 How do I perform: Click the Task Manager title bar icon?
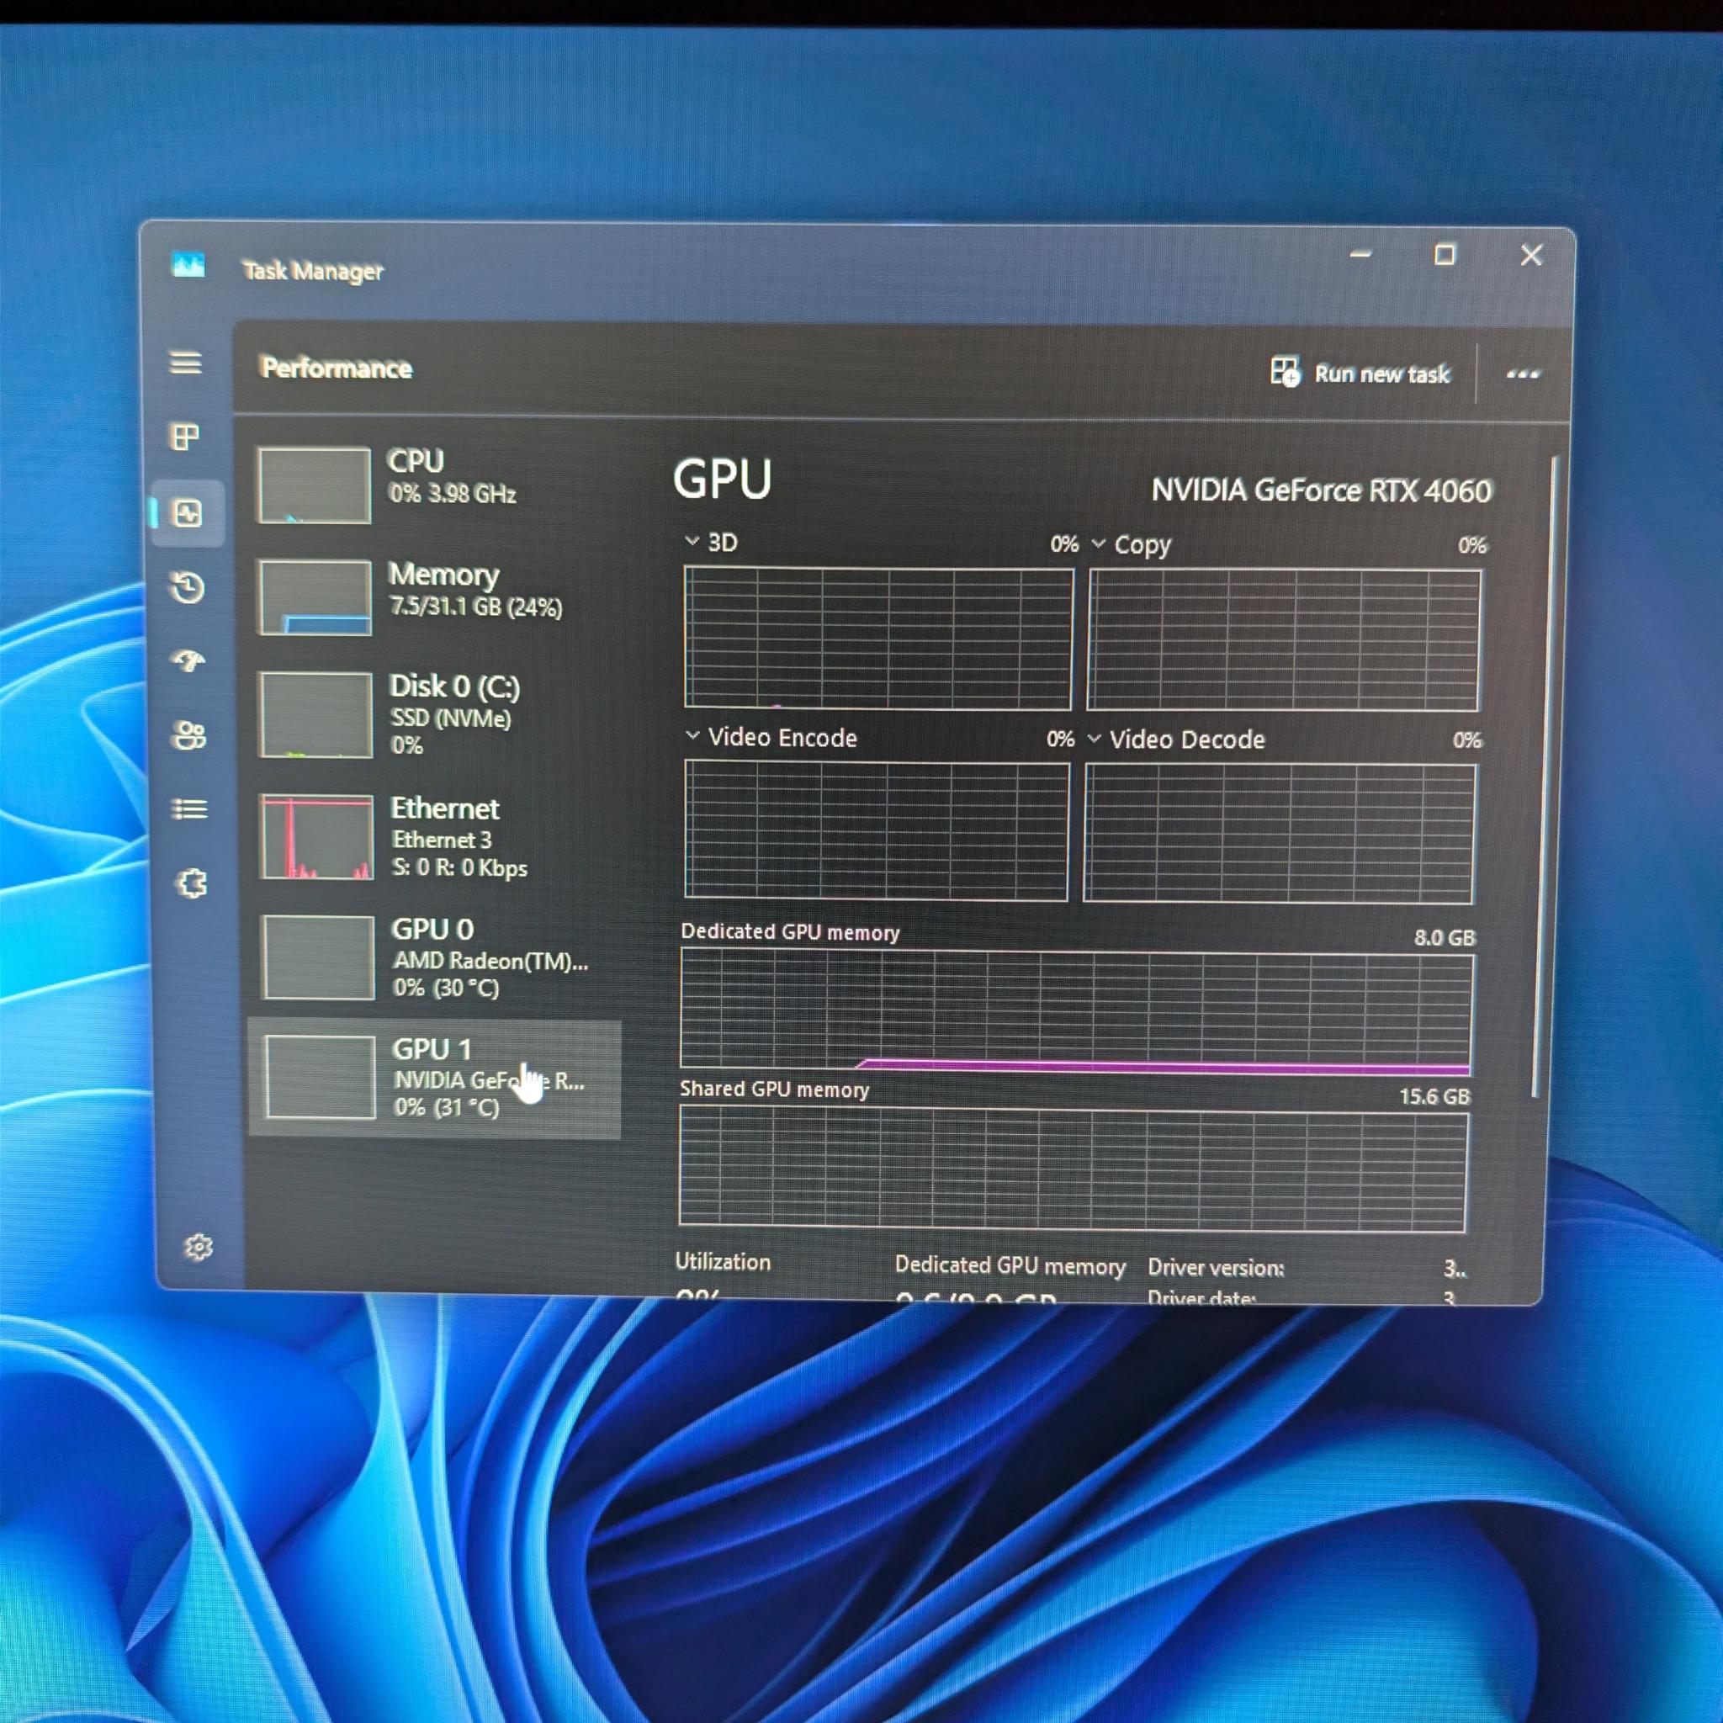click(x=188, y=265)
